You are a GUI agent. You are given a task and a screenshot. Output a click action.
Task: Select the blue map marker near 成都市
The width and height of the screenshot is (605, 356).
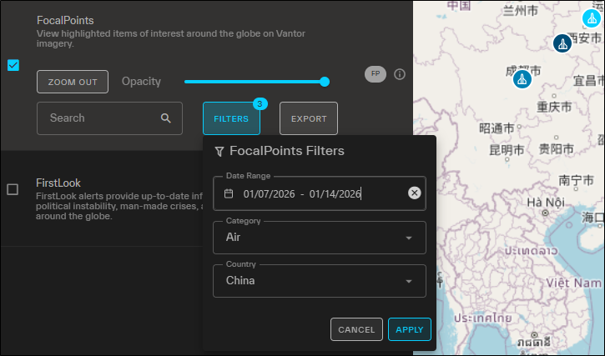pos(522,79)
